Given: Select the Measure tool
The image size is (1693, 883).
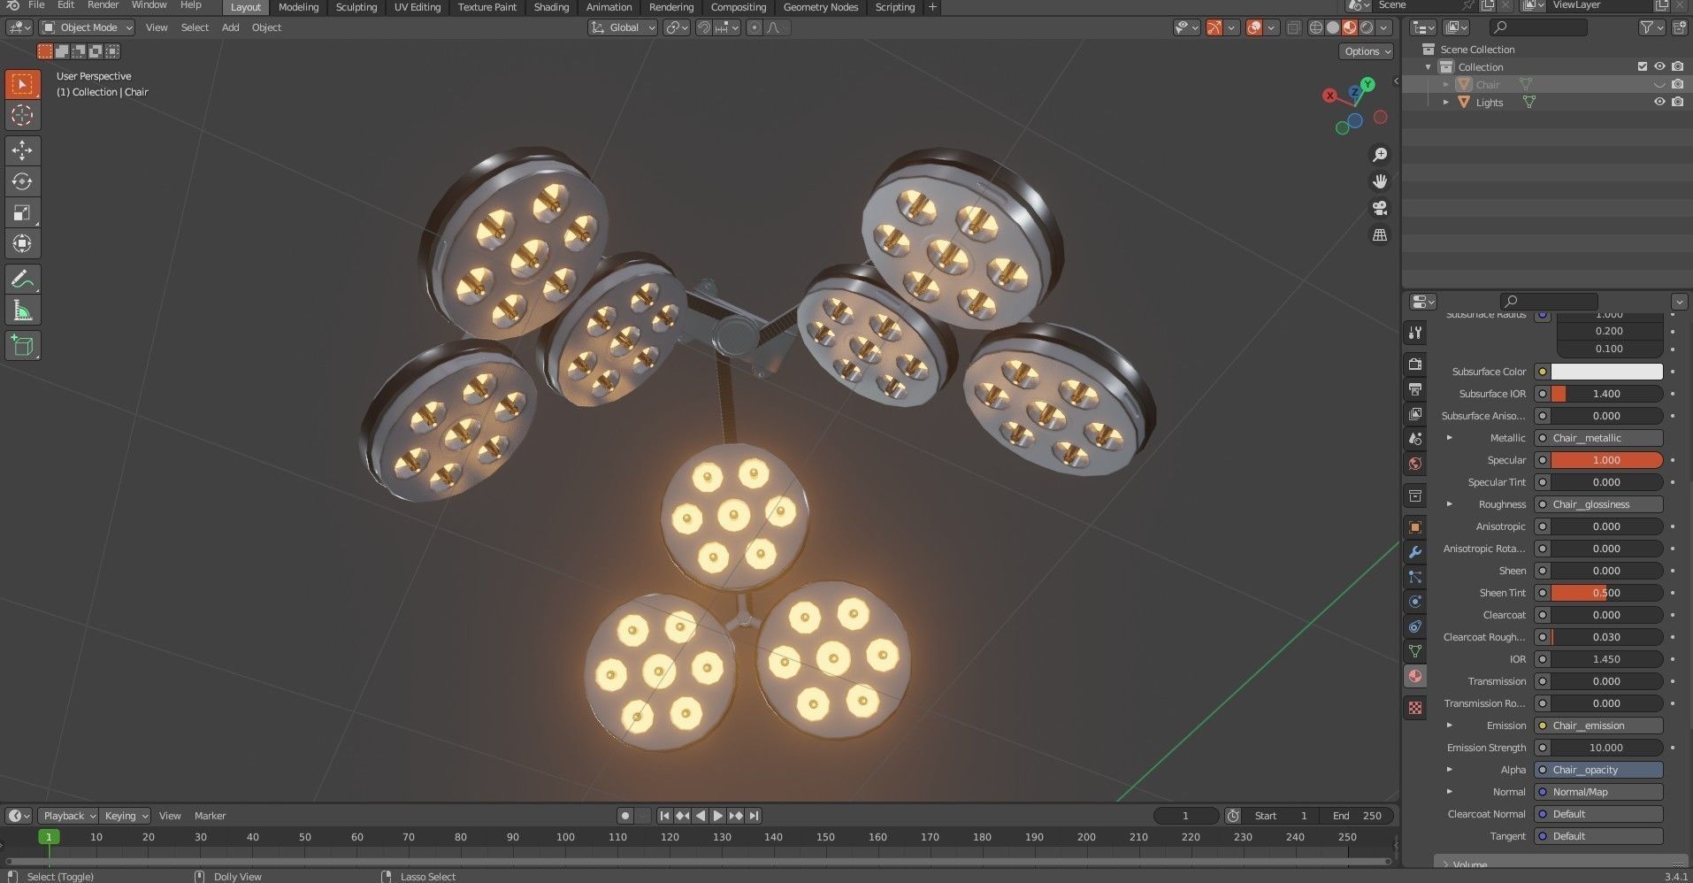Looking at the screenshot, I should point(22,311).
